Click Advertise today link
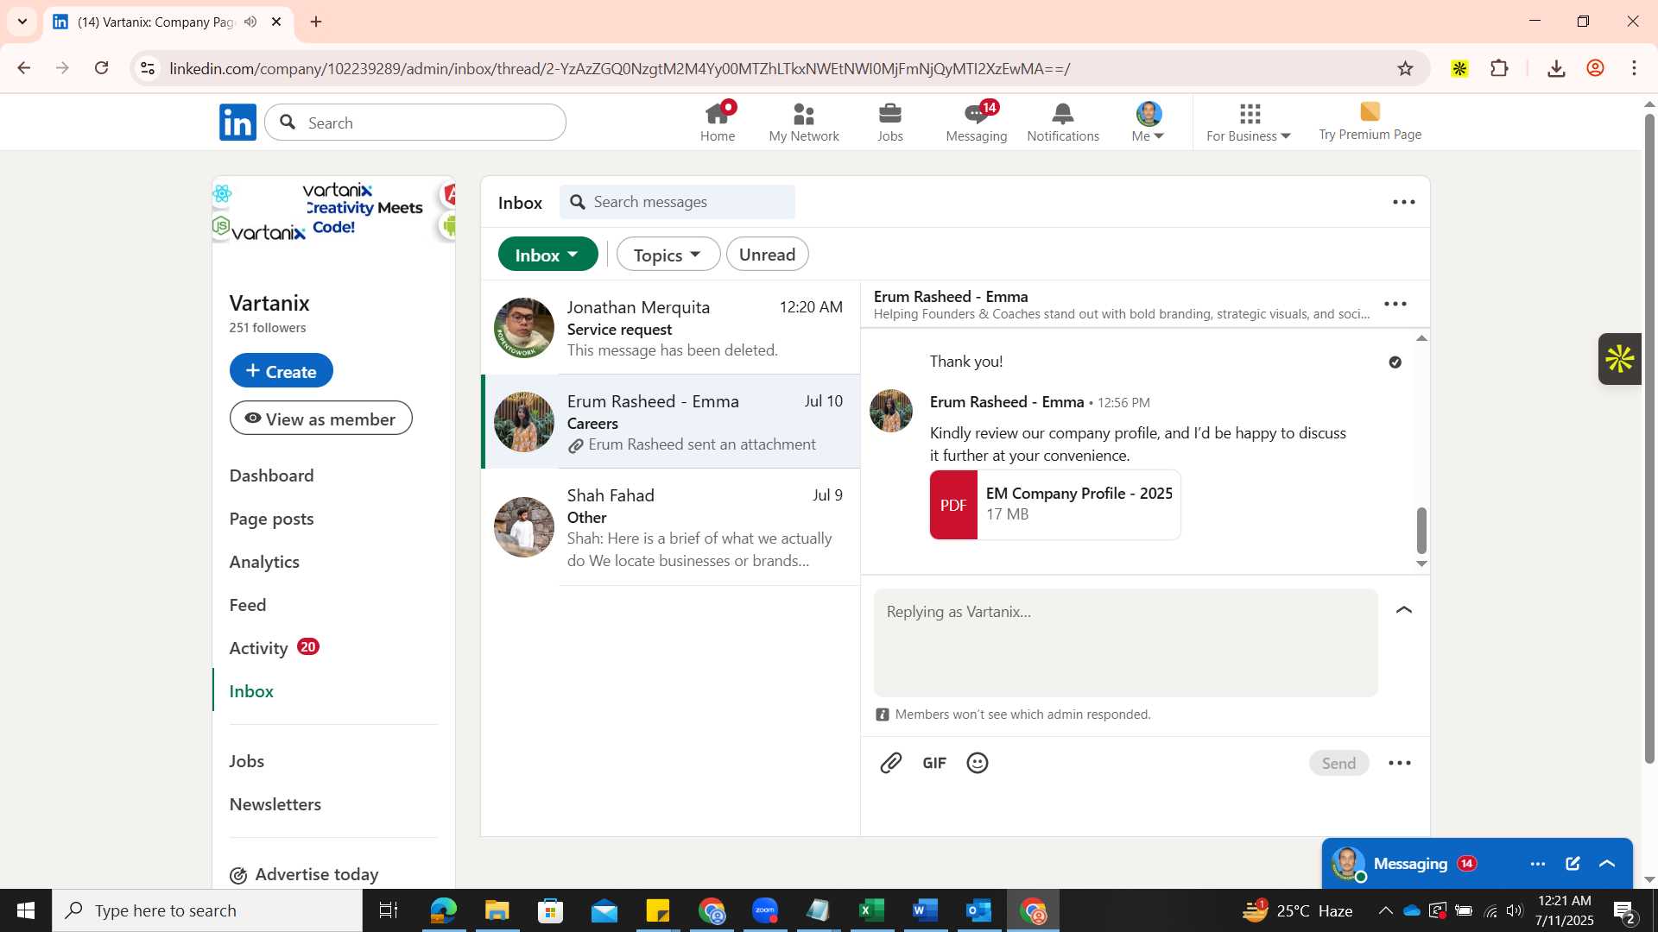 (304, 874)
